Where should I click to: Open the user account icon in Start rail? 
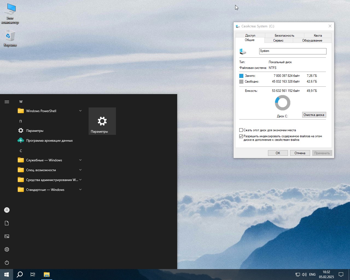coord(7,210)
